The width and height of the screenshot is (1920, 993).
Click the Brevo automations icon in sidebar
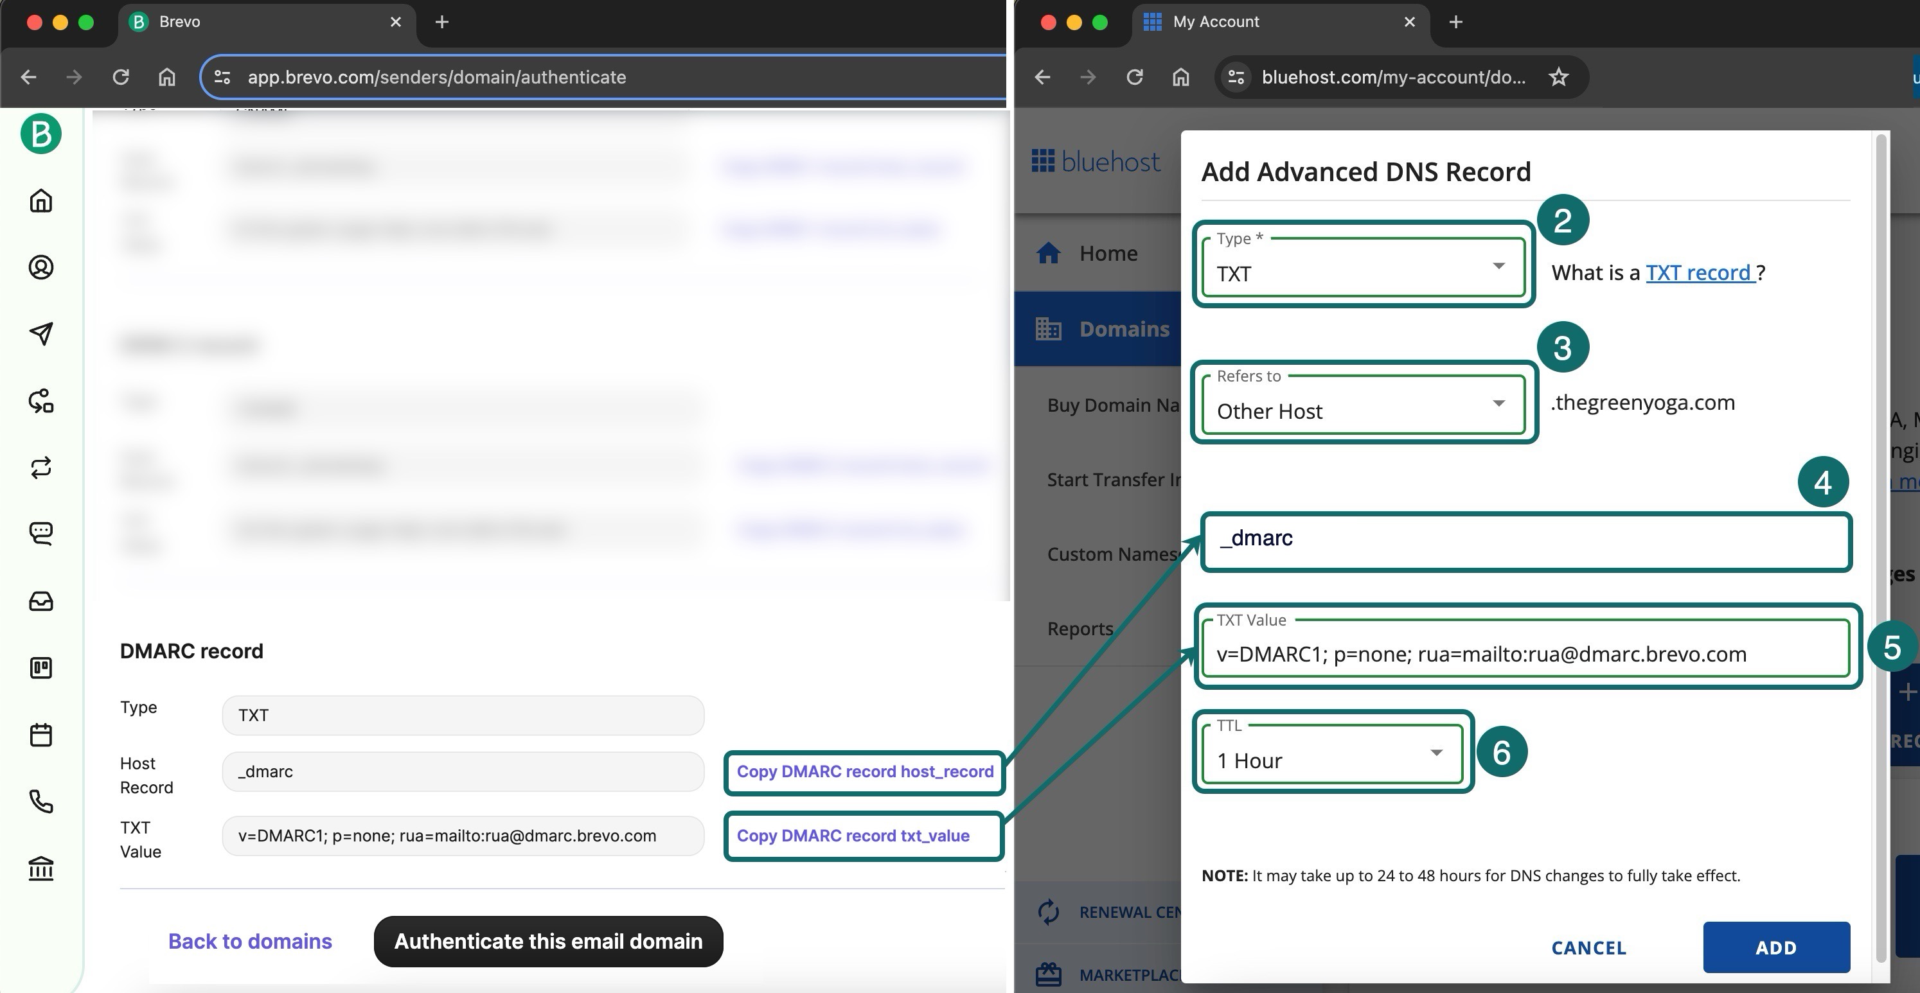pyautogui.click(x=39, y=468)
